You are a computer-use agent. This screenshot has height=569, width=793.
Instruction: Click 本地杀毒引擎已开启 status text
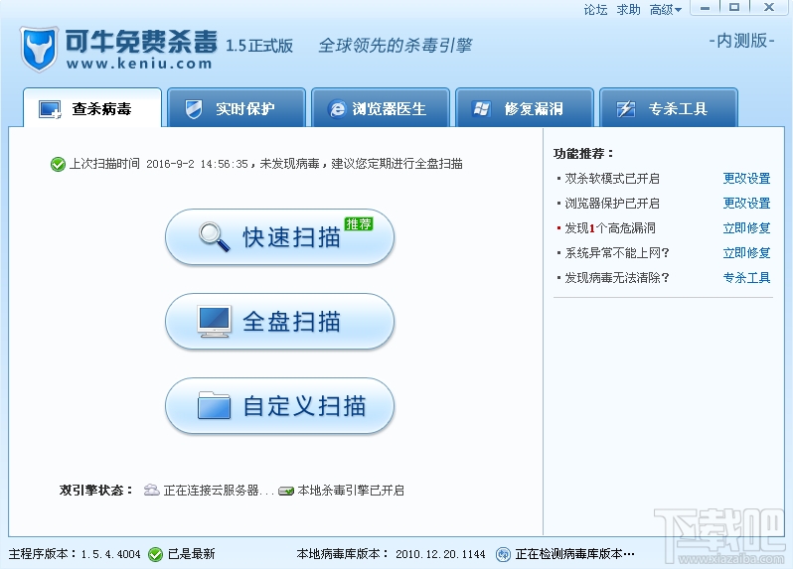351,491
